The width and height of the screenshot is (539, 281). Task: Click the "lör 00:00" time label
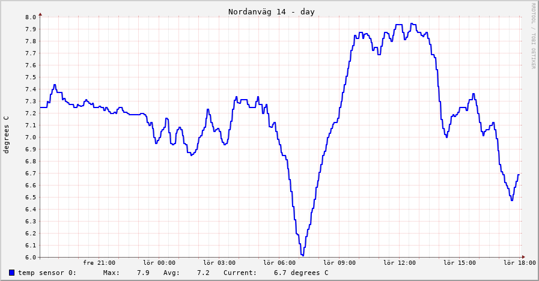(159, 262)
